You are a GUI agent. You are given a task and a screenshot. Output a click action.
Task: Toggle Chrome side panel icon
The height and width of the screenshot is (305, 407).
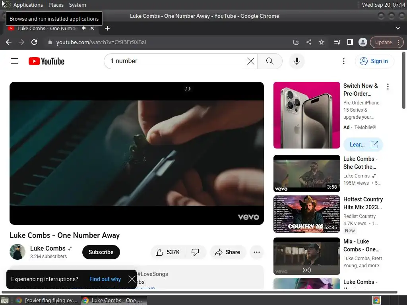coord(350,42)
